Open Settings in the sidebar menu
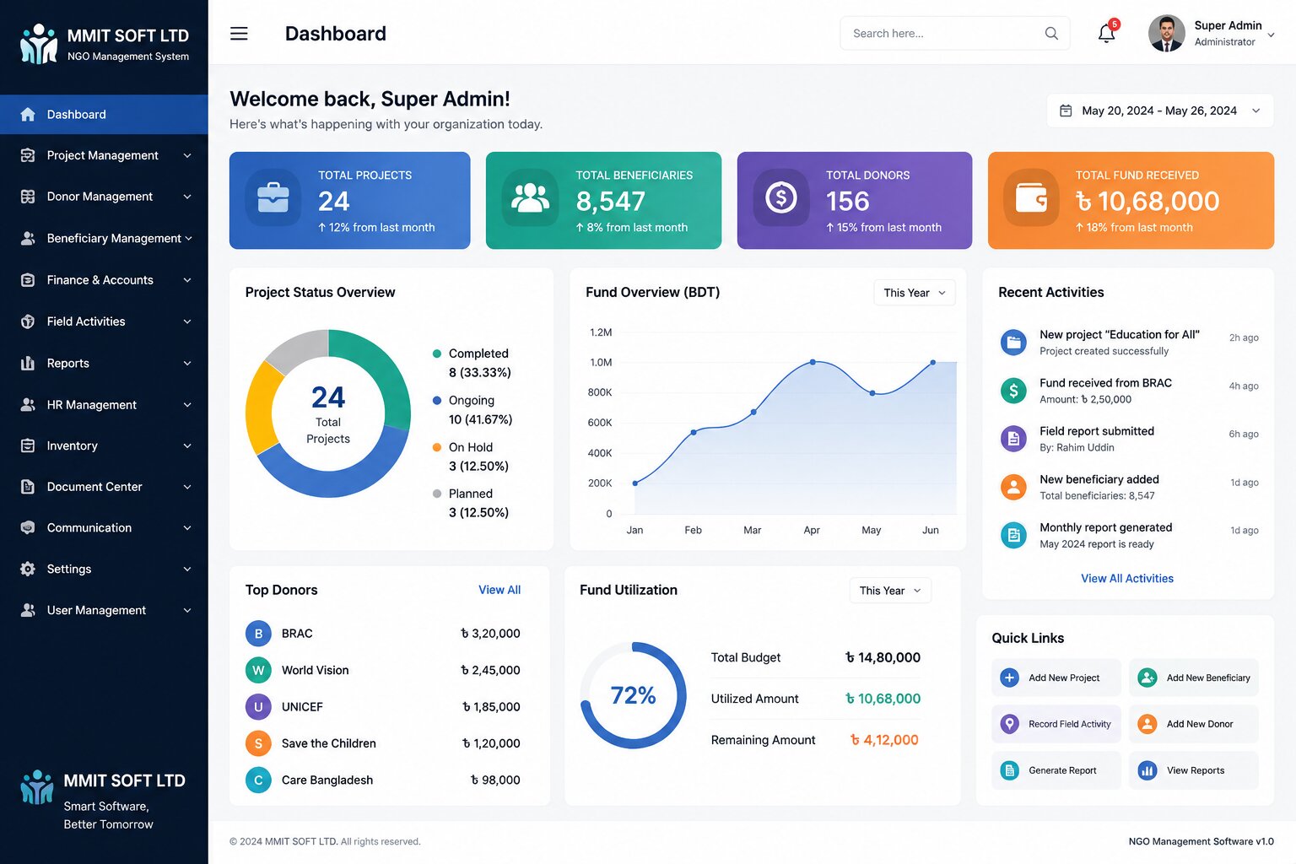Image resolution: width=1296 pixels, height=864 pixels. coord(104,569)
